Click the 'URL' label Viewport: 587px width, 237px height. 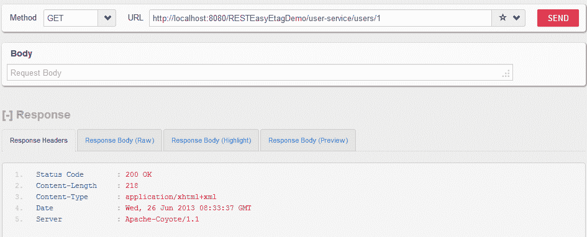click(135, 17)
